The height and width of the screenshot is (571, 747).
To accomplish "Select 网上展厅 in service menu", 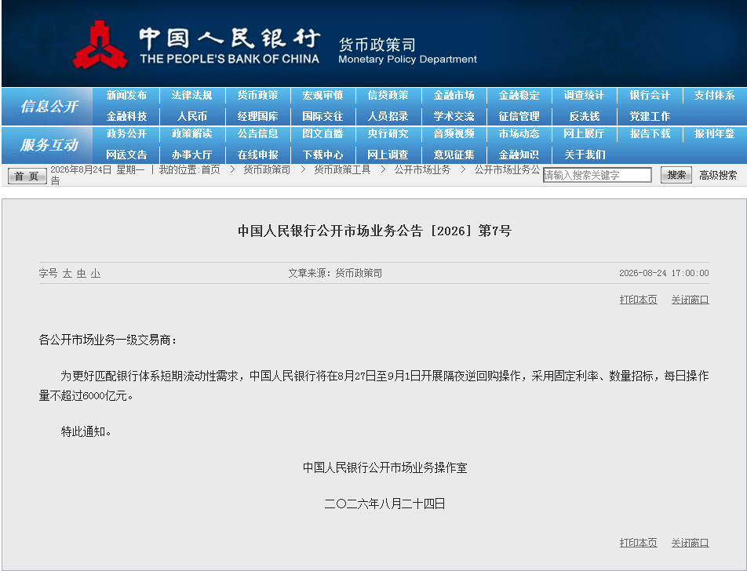I will [584, 134].
